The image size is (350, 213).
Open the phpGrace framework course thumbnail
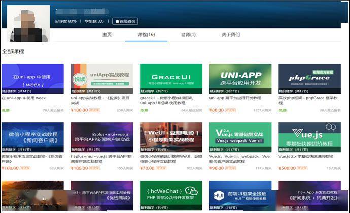tap(309, 79)
